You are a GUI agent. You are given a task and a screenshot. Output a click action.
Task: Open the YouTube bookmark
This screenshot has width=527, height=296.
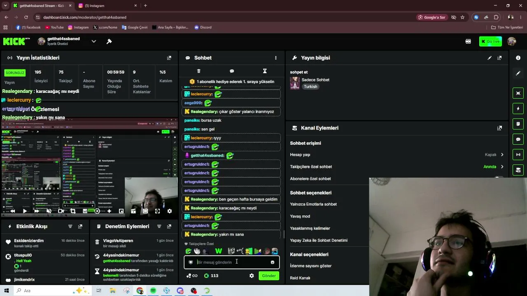(54, 28)
